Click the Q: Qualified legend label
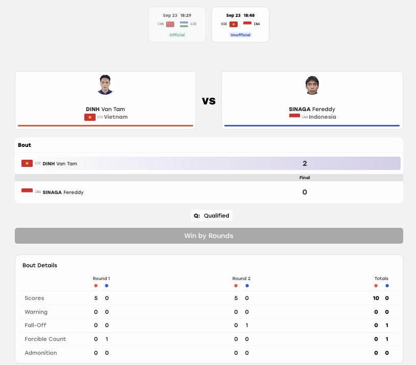 pos(212,216)
